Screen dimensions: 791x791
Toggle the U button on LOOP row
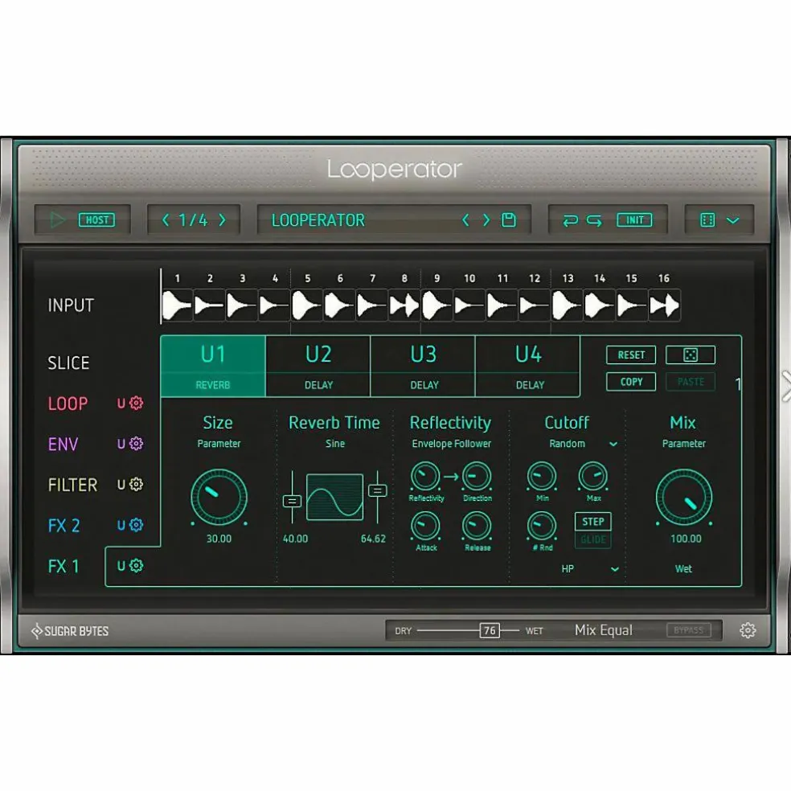(x=121, y=404)
